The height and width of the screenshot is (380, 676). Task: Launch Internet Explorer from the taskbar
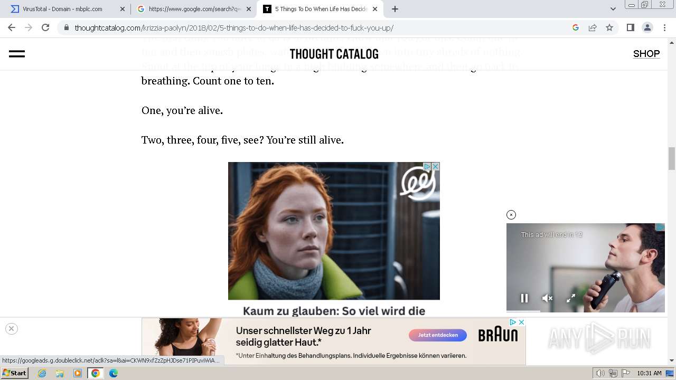42,373
